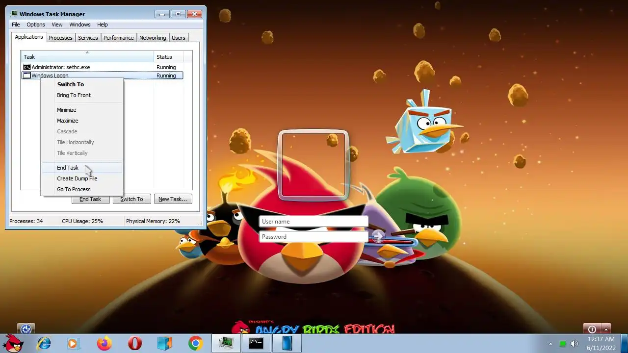
Task: Switch to the Networking tab
Action: [x=153, y=38]
